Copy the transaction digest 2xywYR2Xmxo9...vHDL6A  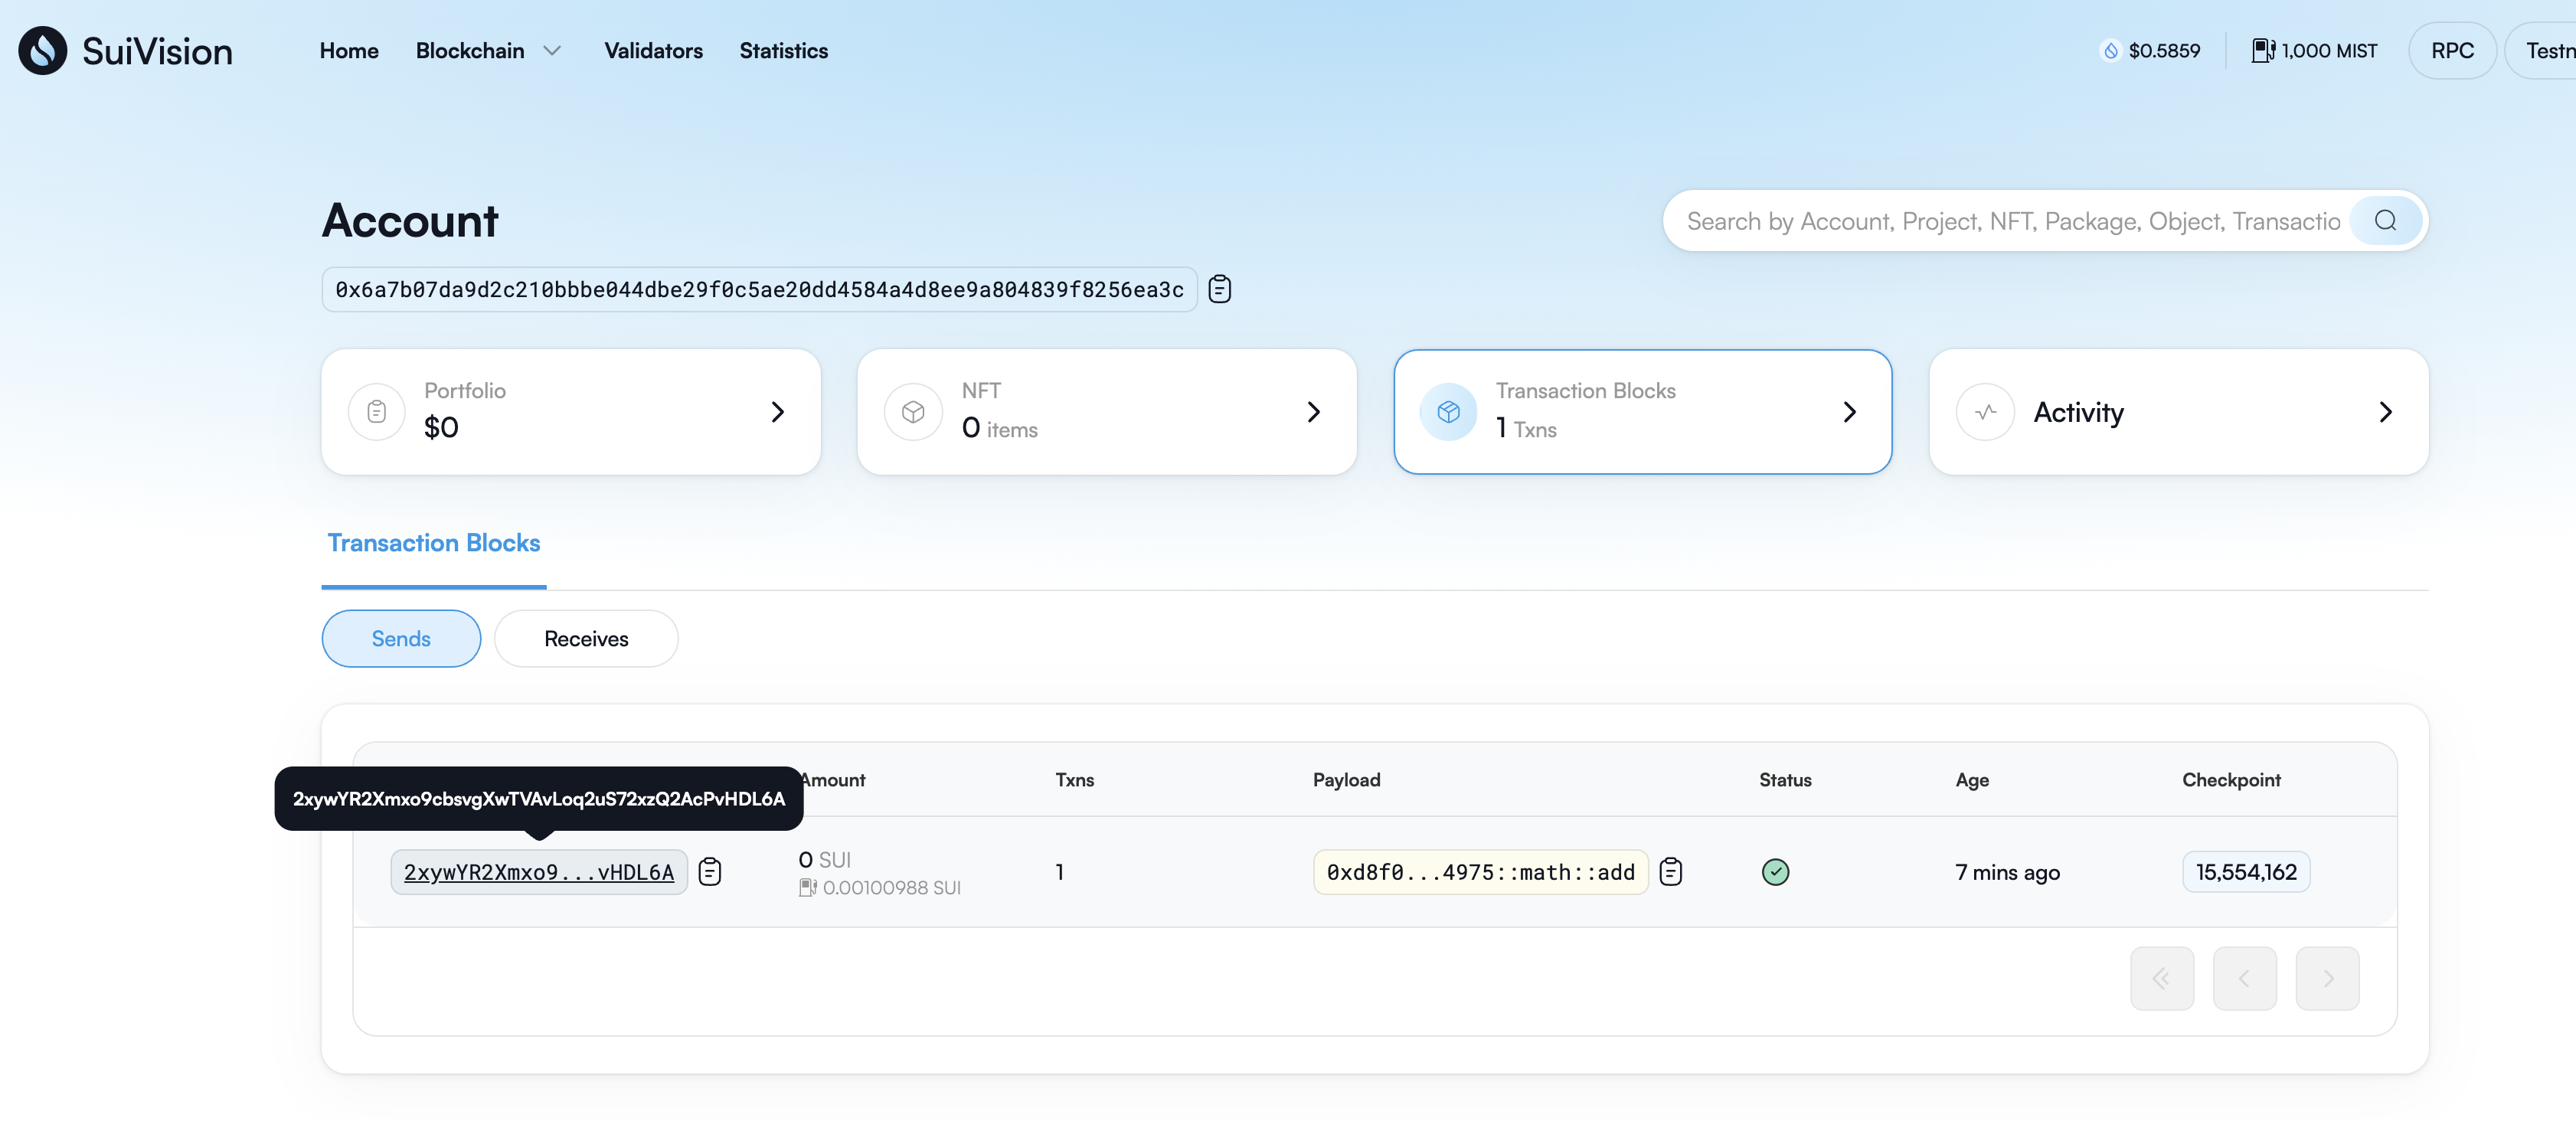tap(709, 872)
